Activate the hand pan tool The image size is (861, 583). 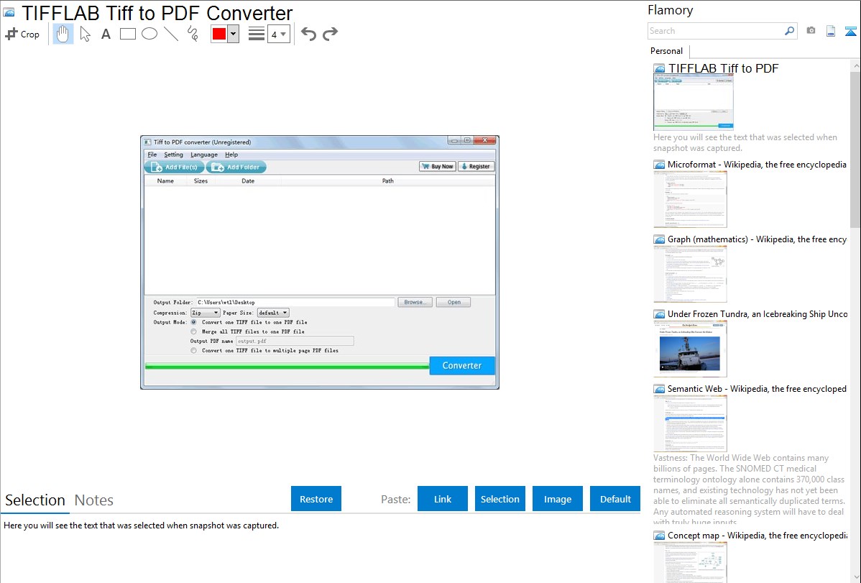(x=63, y=34)
